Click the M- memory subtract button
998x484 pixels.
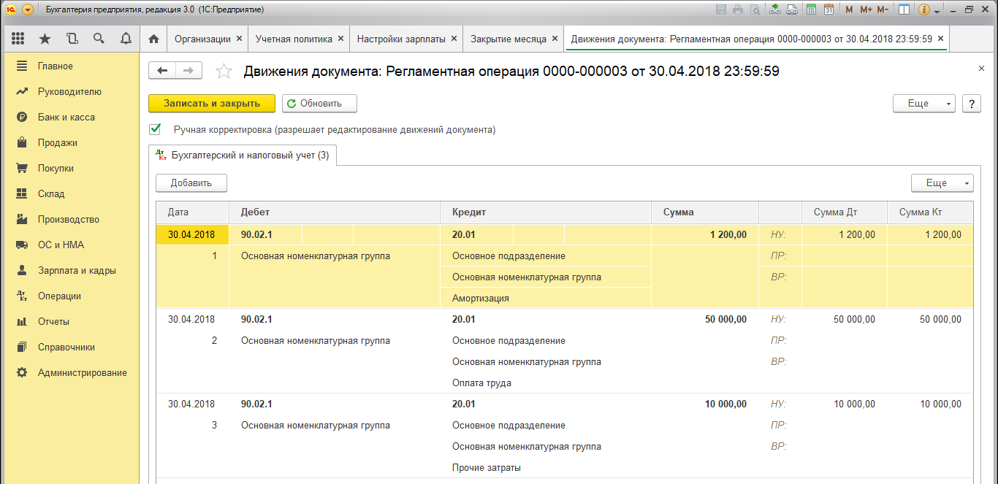point(883,10)
